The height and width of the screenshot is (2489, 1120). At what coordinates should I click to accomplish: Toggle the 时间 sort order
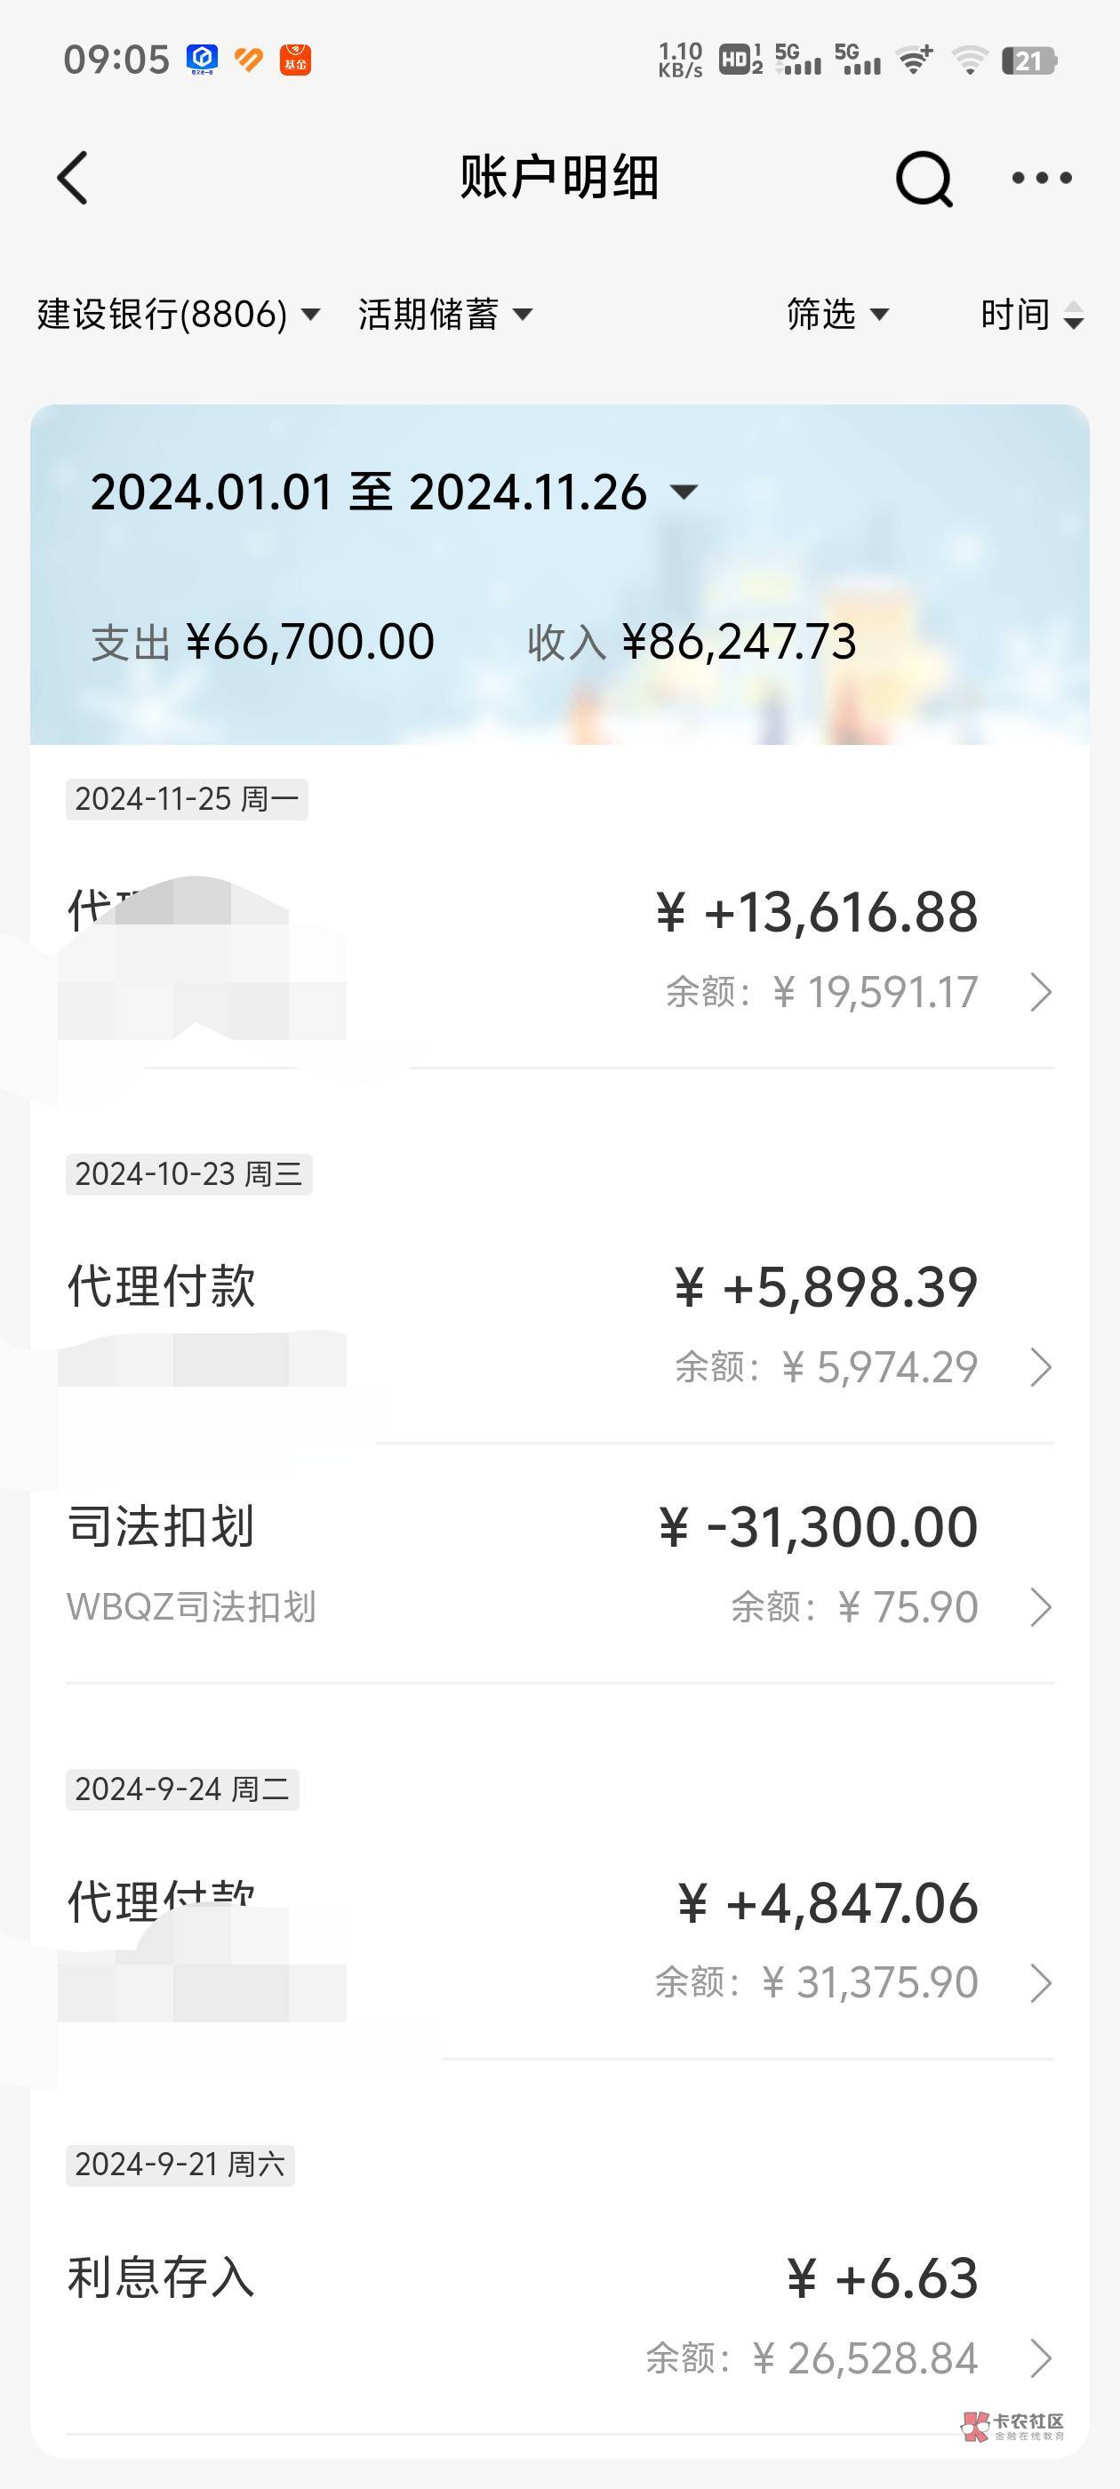point(1031,314)
